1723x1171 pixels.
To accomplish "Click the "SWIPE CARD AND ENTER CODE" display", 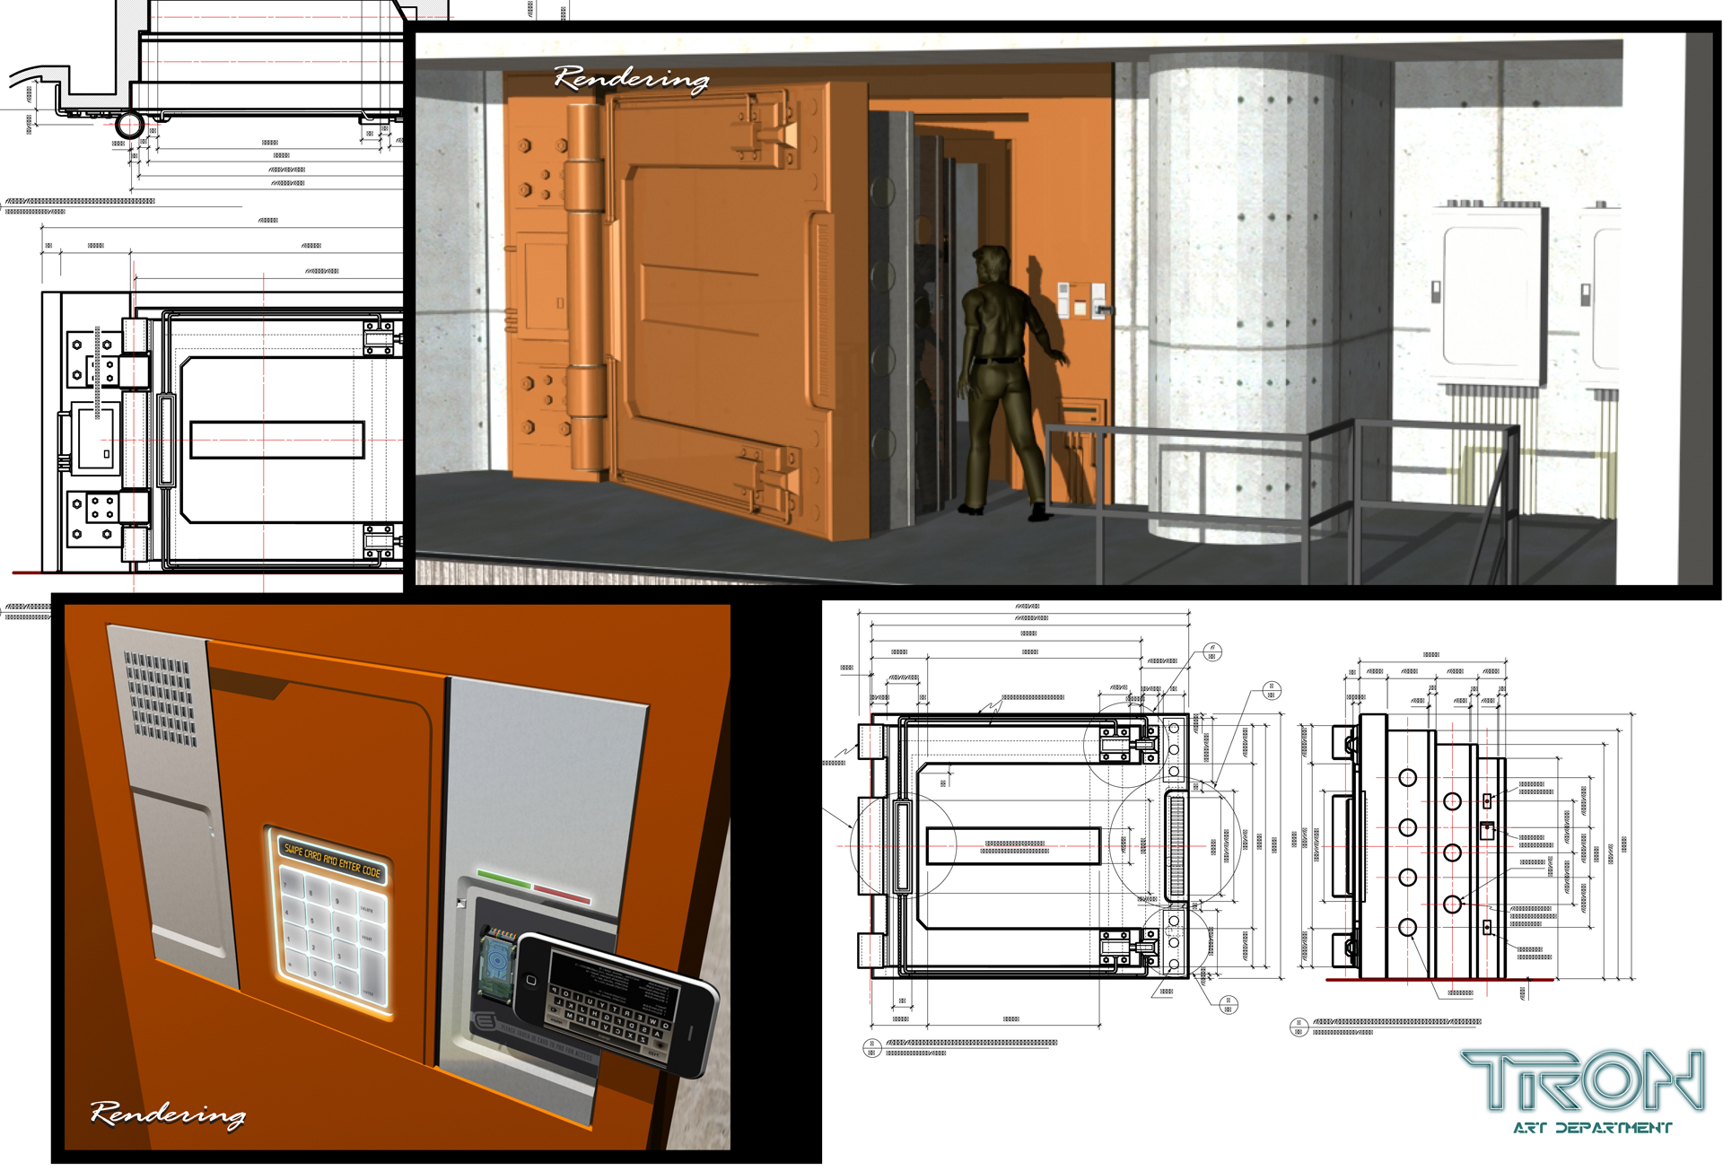I will point(331,860).
